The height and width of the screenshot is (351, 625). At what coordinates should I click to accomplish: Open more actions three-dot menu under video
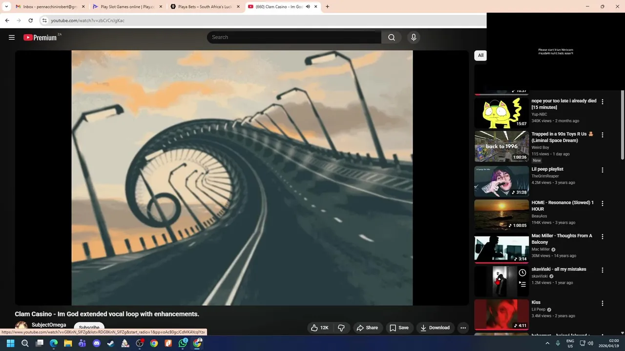463,328
